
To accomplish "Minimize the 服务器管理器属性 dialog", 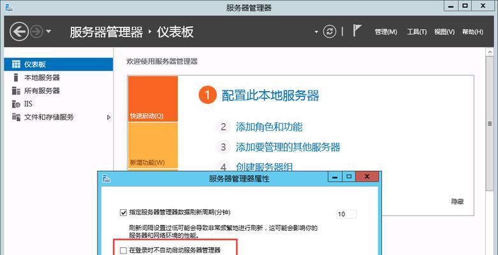I will pyautogui.click(x=335, y=177).
